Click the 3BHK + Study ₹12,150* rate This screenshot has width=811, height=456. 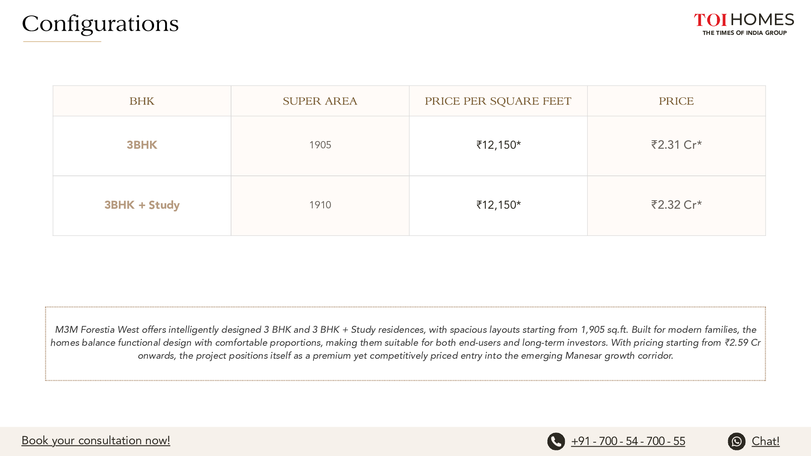coord(498,205)
